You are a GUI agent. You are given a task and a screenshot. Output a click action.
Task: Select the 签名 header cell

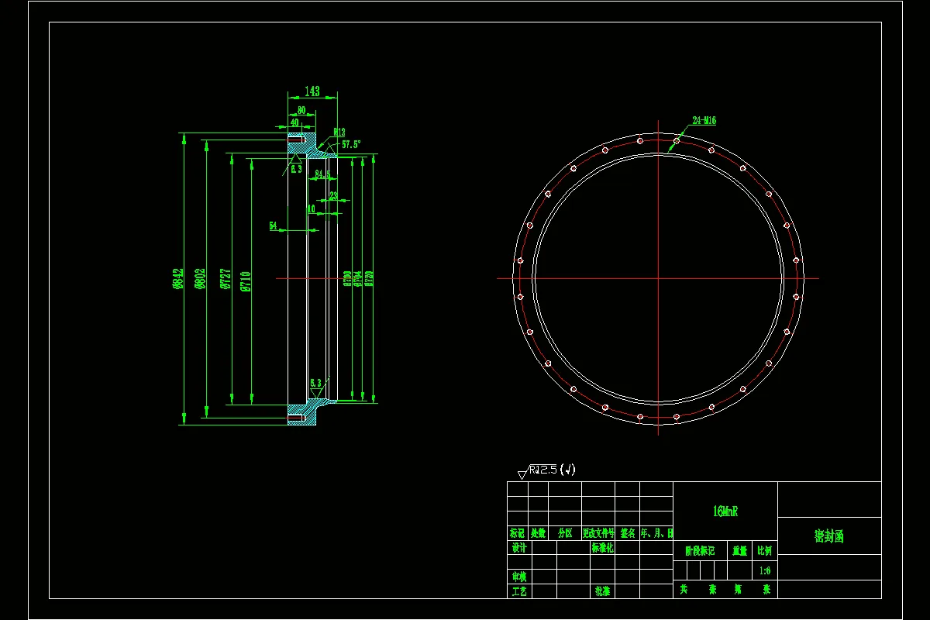627,533
